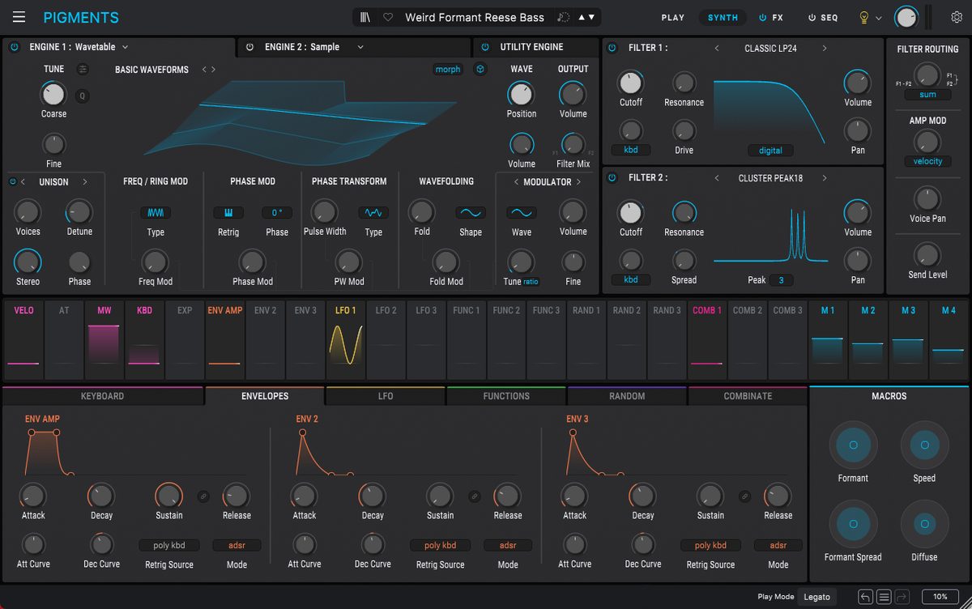
Task: Switch to the RANDOM tab
Action: click(627, 396)
